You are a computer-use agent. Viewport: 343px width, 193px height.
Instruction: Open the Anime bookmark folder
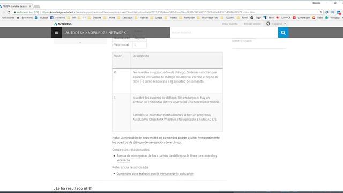click(x=109, y=18)
